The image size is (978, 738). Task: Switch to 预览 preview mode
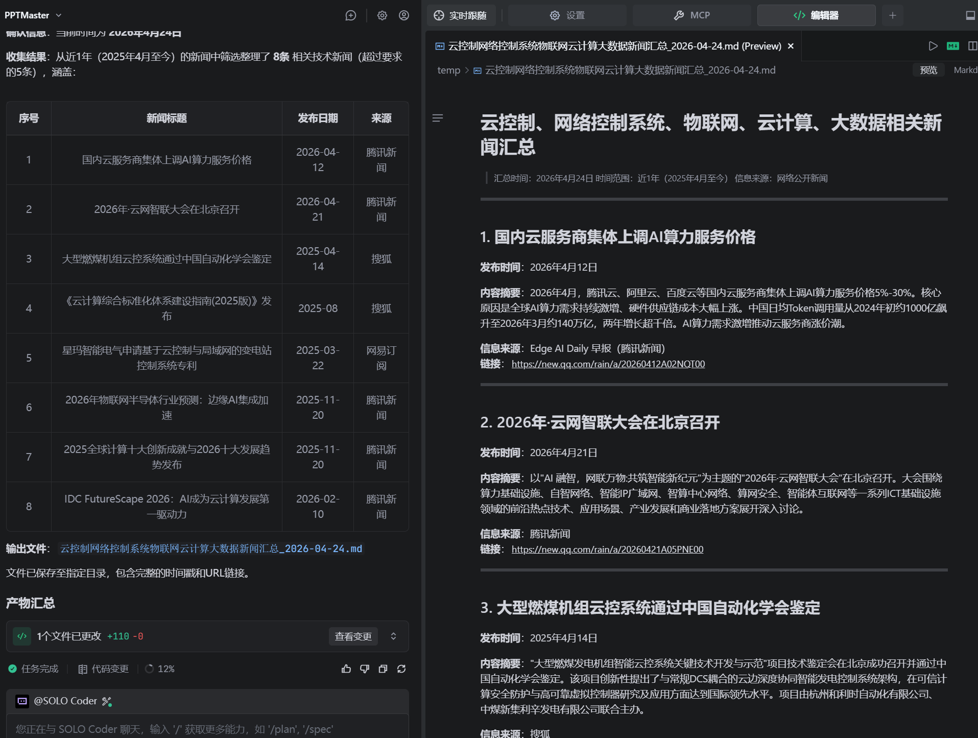[x=928, y=70]
